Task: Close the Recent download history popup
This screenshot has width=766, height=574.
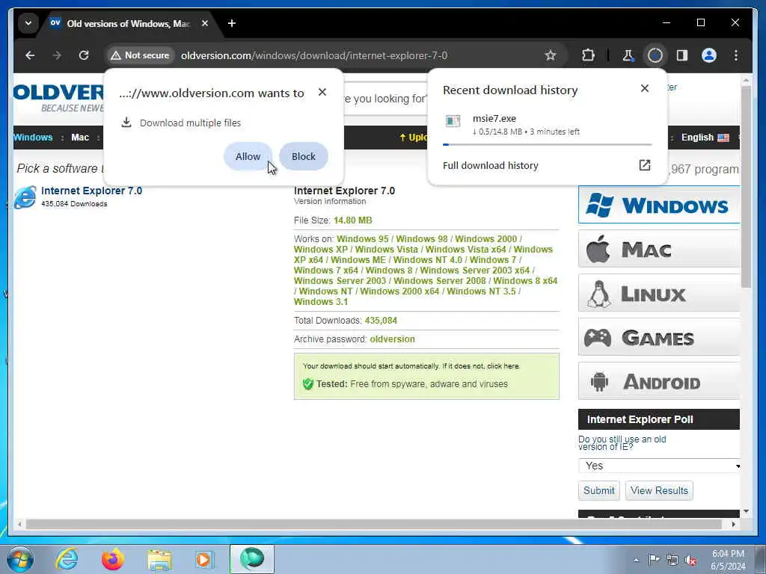Action: [644, 88]
